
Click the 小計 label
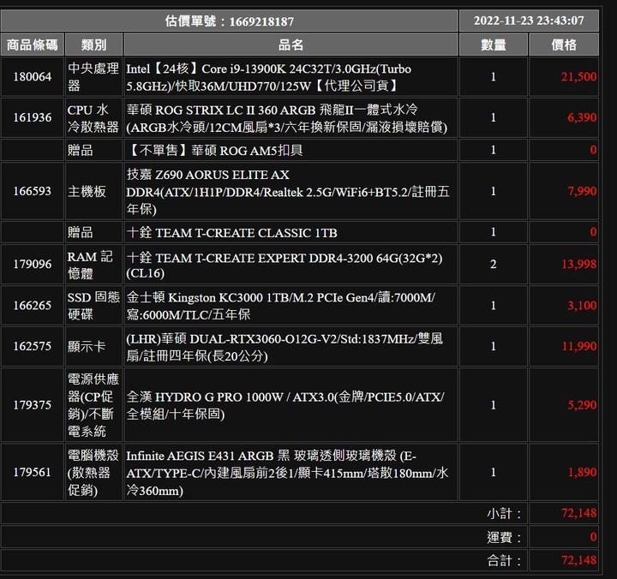click(504, 513)
